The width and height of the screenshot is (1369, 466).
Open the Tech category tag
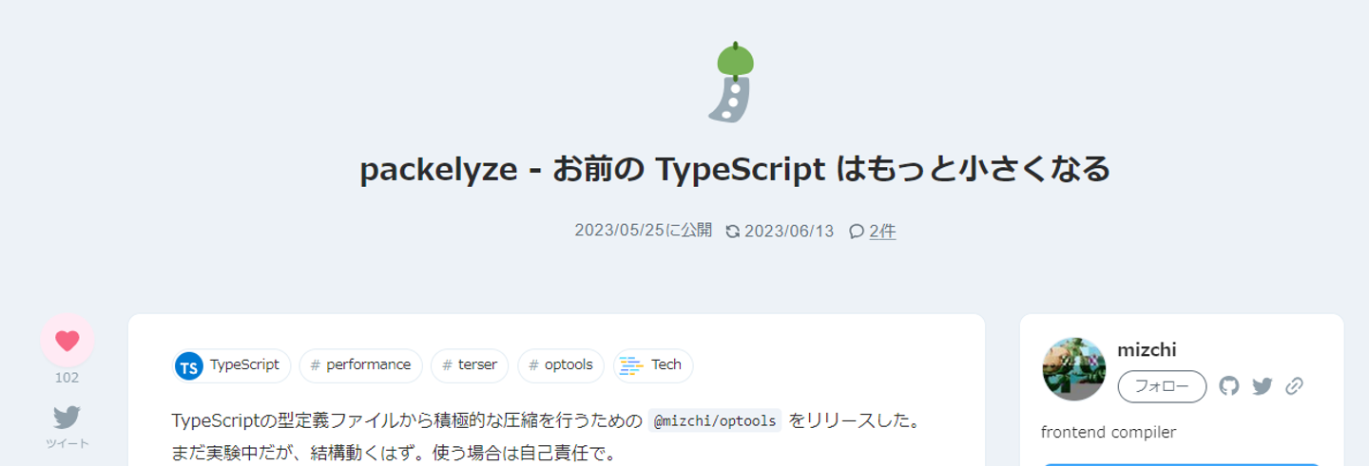tap(653, 365)
